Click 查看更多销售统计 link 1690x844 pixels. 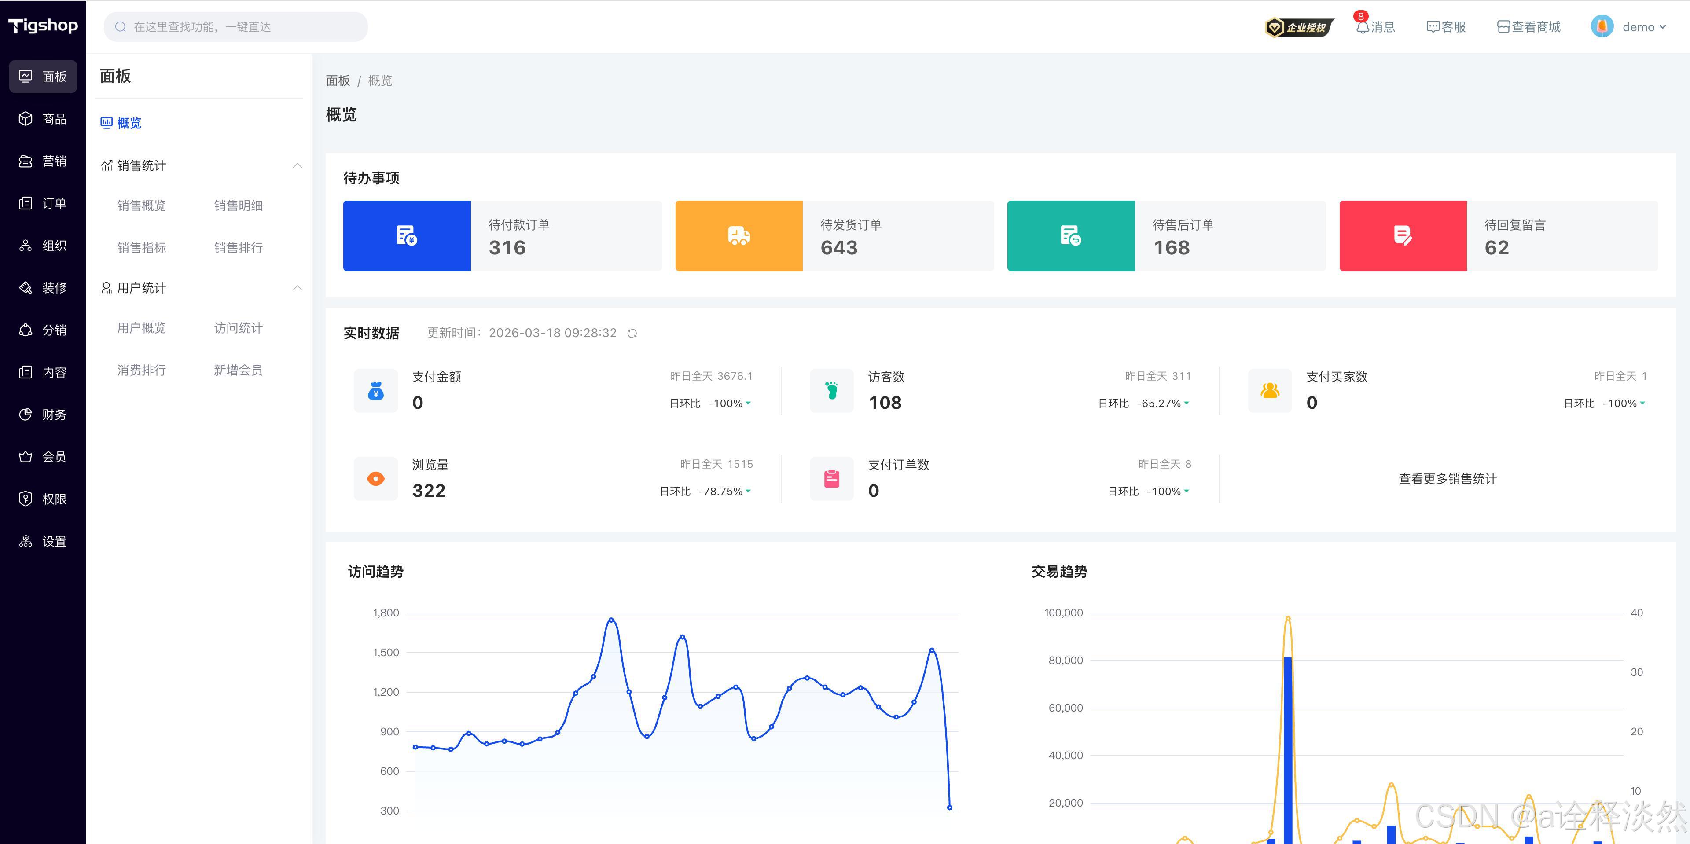(1447, 479)
